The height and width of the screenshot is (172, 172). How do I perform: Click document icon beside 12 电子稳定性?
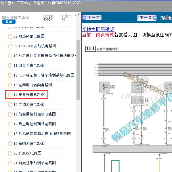[x=10, y=75]
